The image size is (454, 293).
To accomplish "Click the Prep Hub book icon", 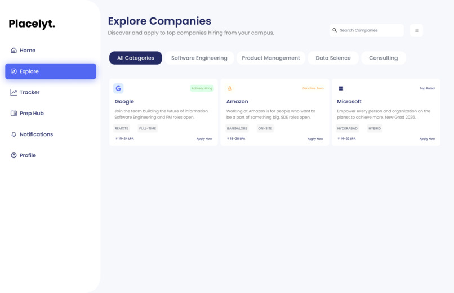I will [x=14, y=113].
